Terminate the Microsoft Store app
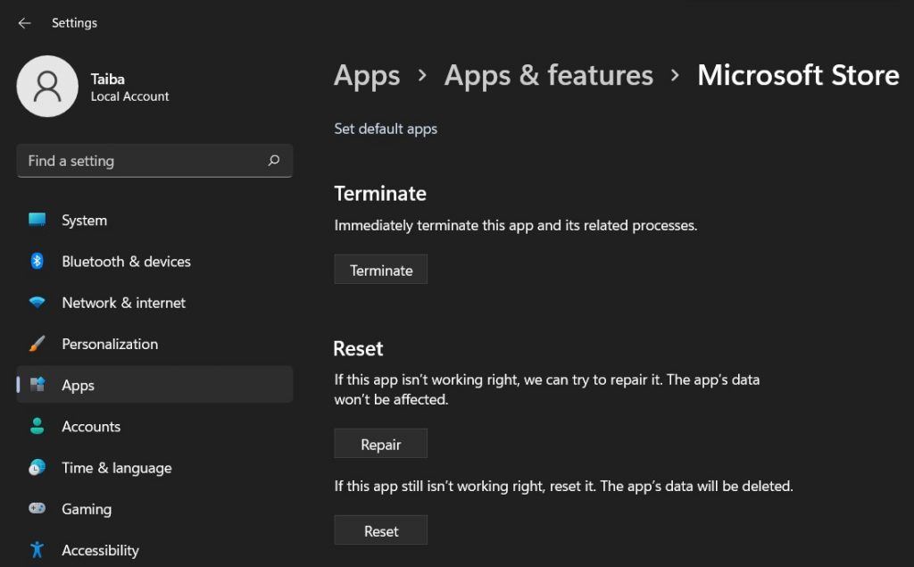The image size is (914, 567). click(381, 271)
